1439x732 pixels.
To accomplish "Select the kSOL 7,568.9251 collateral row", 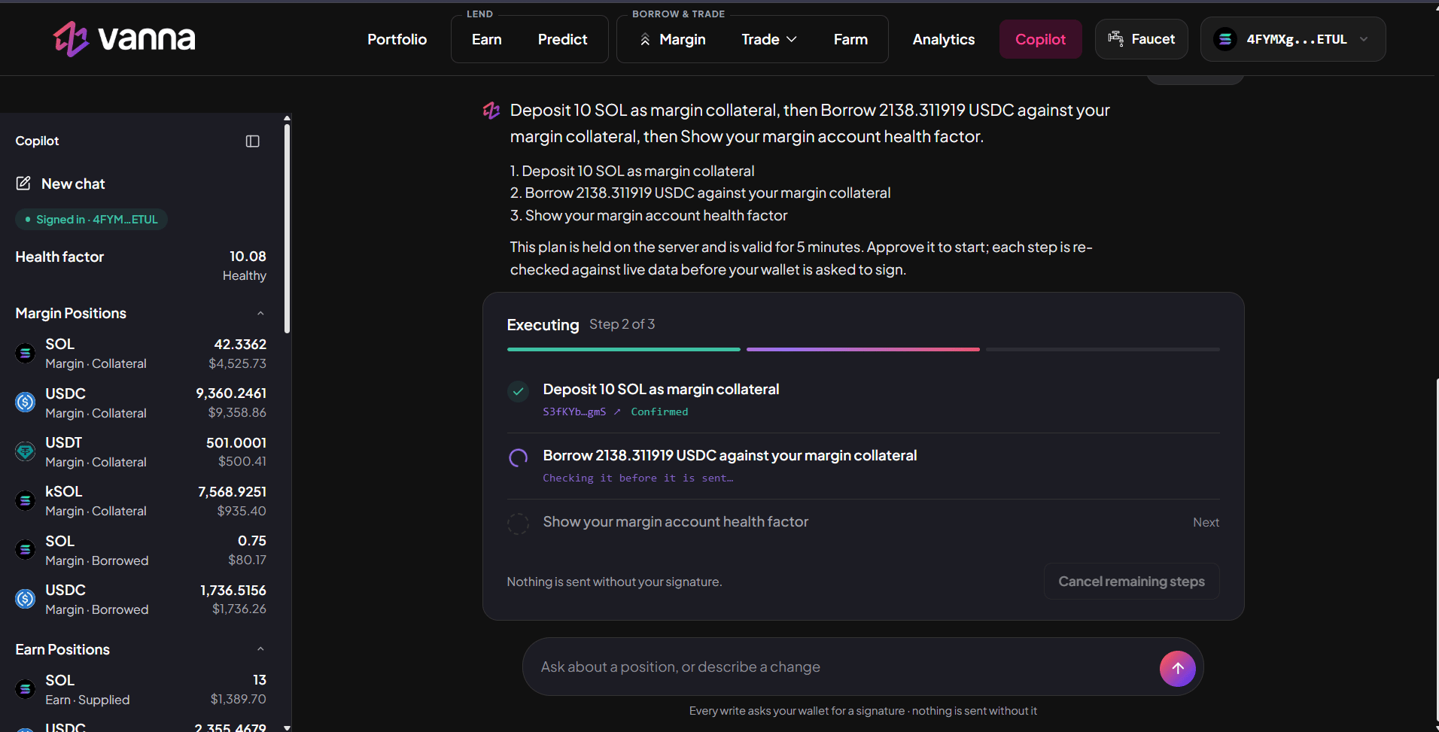I will click(x=141, y=500).
